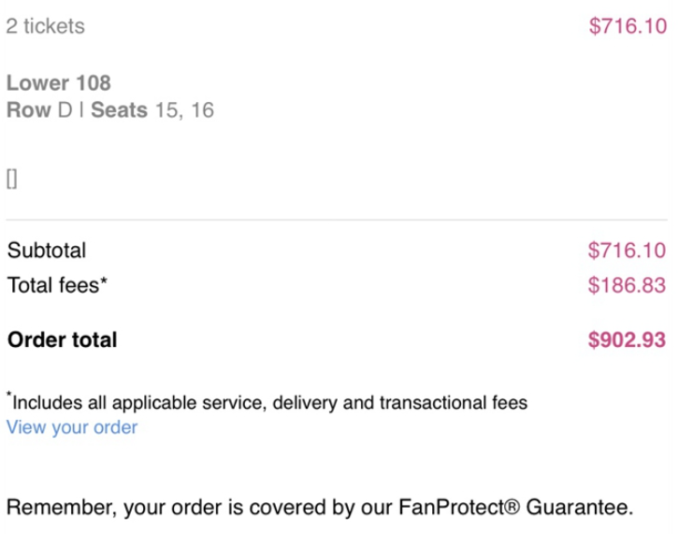The image size is (679, 534).
Task: Select the Lower 108 section text
Action: 58,83
